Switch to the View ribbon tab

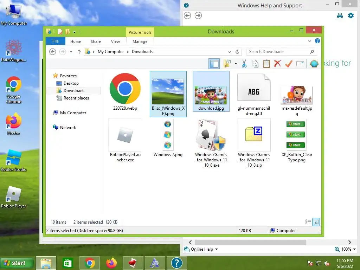(x=115, y=41)
